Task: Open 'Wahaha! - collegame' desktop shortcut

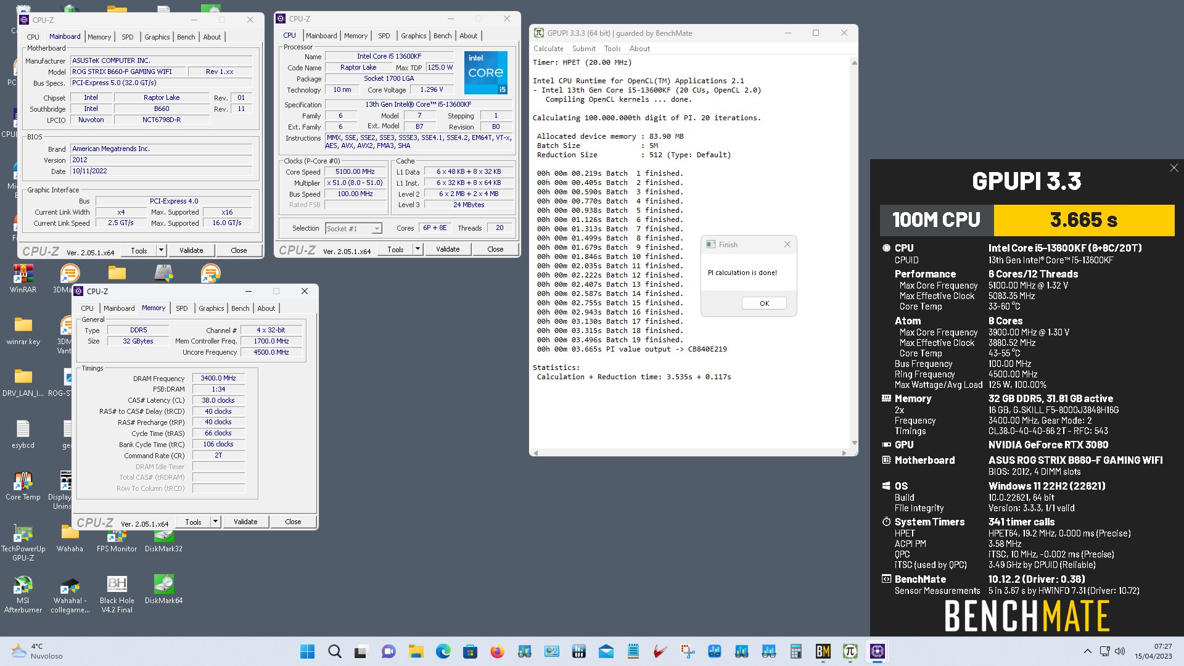Action: 70,594
